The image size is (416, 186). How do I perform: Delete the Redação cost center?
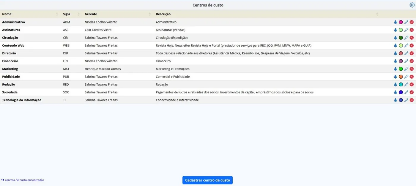(412, 85)
